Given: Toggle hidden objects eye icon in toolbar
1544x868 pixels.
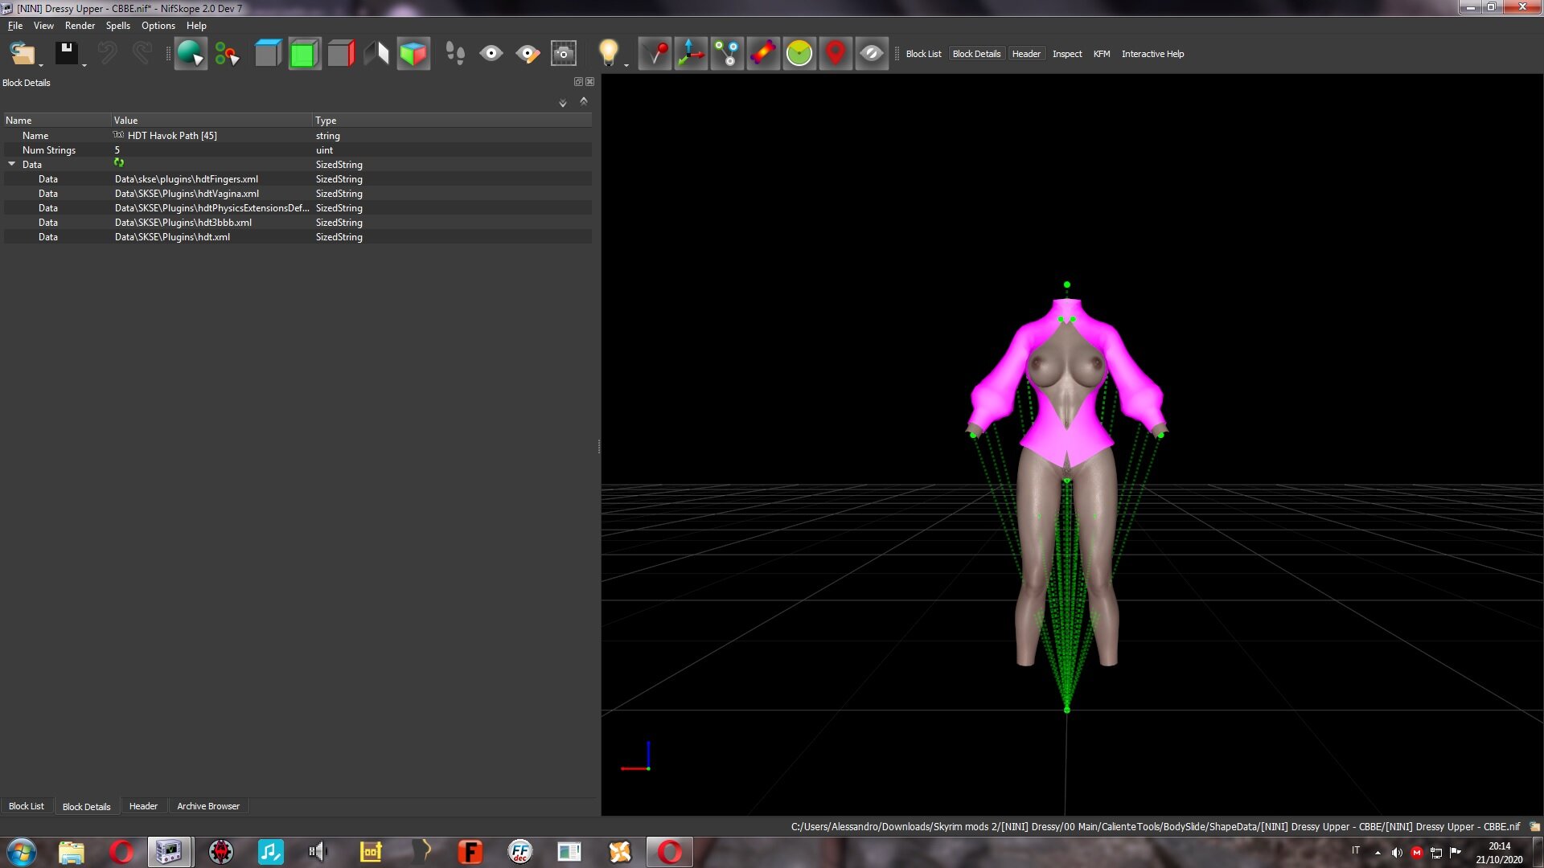Looking at the screenshot, I should point(872,54).
